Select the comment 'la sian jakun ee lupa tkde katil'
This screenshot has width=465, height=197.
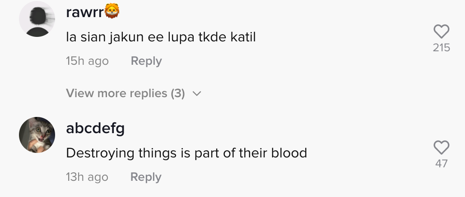tap(161, 37)
